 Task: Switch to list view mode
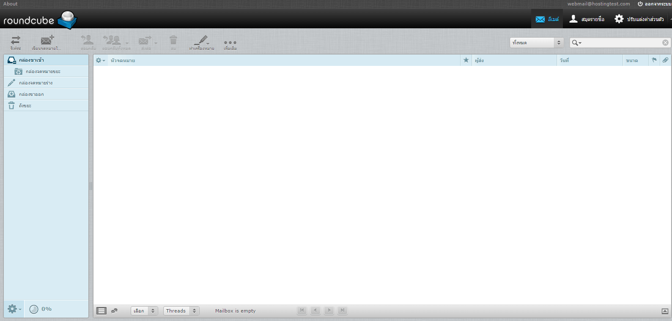click(101, 311)
